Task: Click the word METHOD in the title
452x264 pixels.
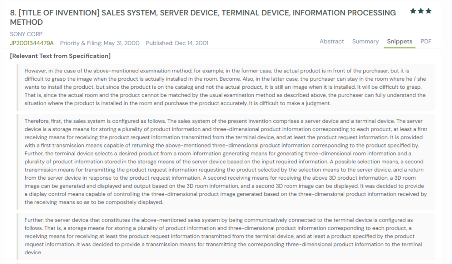Action: point(26,22)
